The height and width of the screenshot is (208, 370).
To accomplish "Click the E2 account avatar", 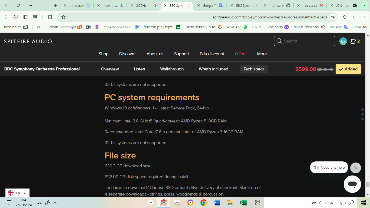I will coord(343,41).
